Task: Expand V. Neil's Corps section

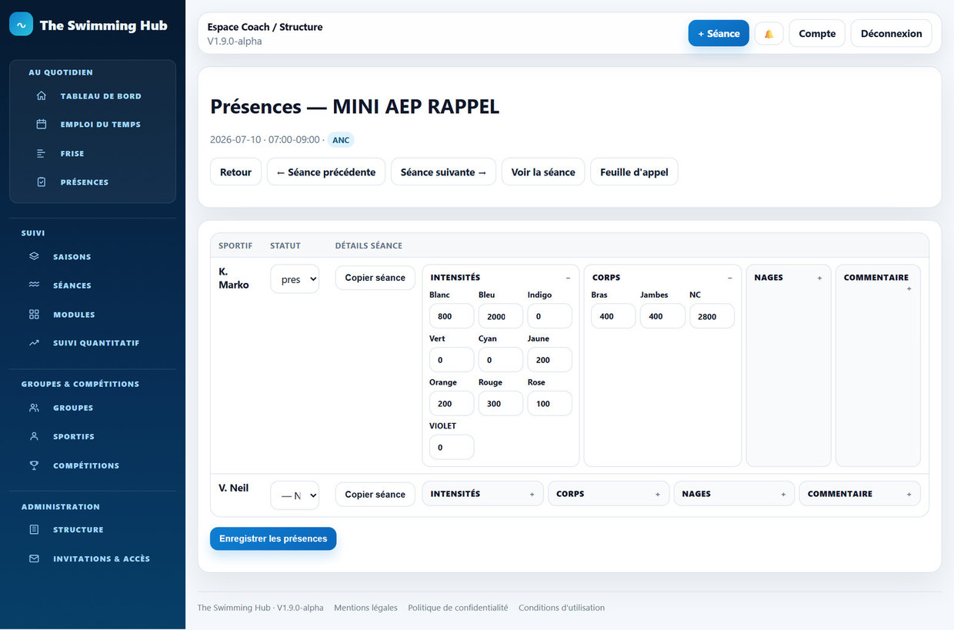Action: click(x=658, y=495)
